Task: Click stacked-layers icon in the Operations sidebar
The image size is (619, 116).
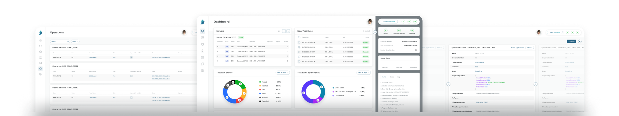Action: pos(40,40)
